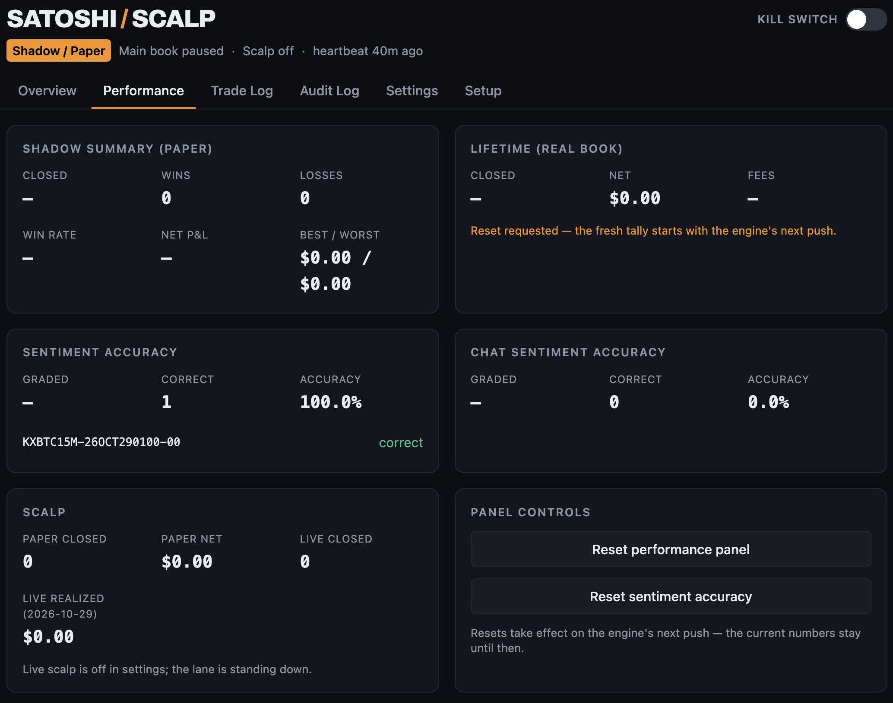Click the green 'correct' result label
The width and height of the screenshot is (893, 703).
click(x=401, y=443)
